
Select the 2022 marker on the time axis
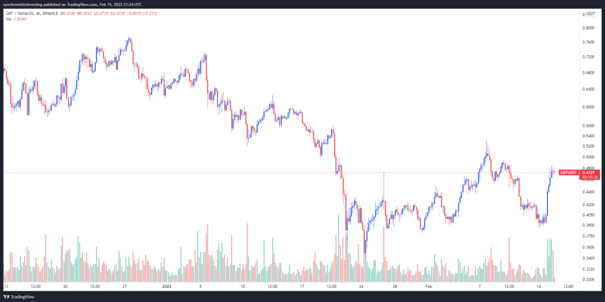(x=166, y=286)
